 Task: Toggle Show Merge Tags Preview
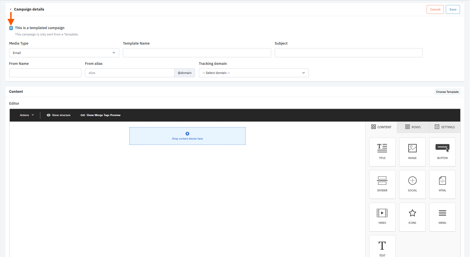coord(101,115)
